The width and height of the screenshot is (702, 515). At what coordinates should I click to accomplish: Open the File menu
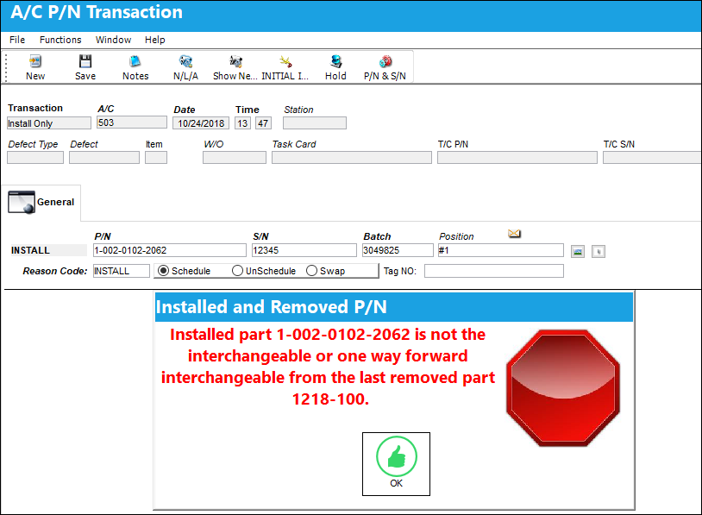coord(17,40)
